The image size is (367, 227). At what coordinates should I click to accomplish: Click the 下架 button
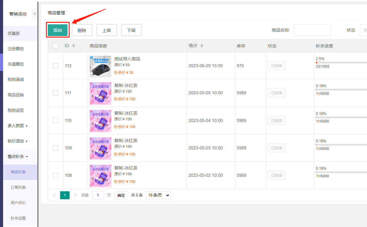(x=131, y=30)
